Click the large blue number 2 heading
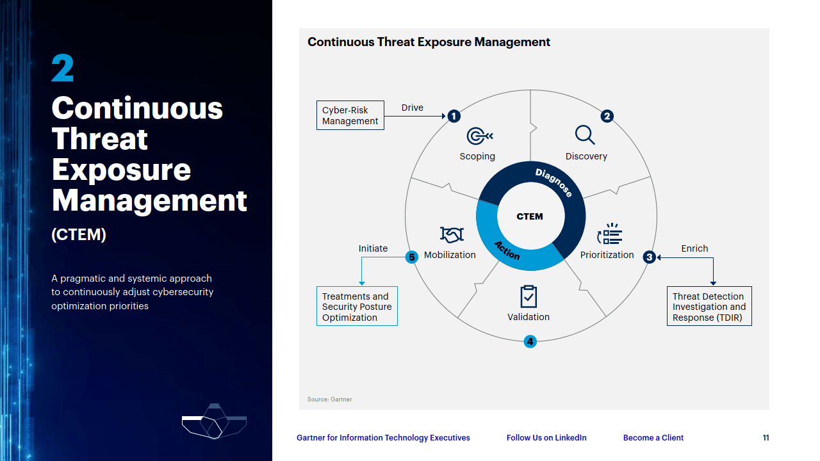Screen dimensions: 820x461 [63, 69]
